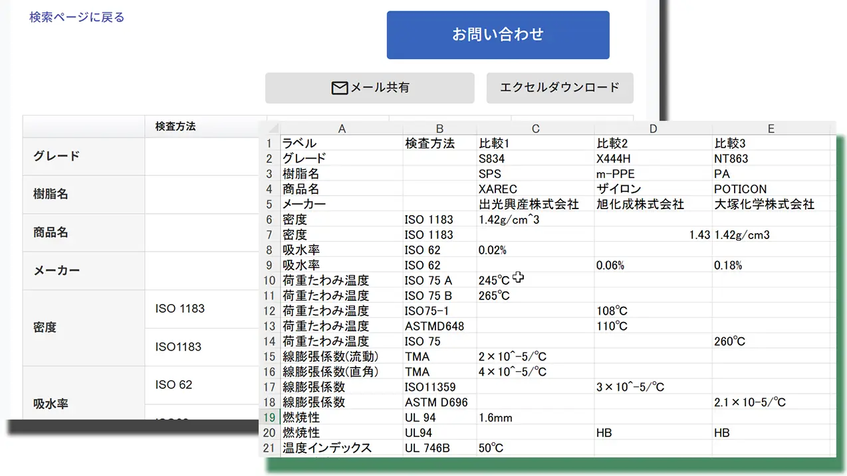Click cell containing 出光興産株式会社
847x476 pixels.
pyautogui.click(x=535, y=204)
